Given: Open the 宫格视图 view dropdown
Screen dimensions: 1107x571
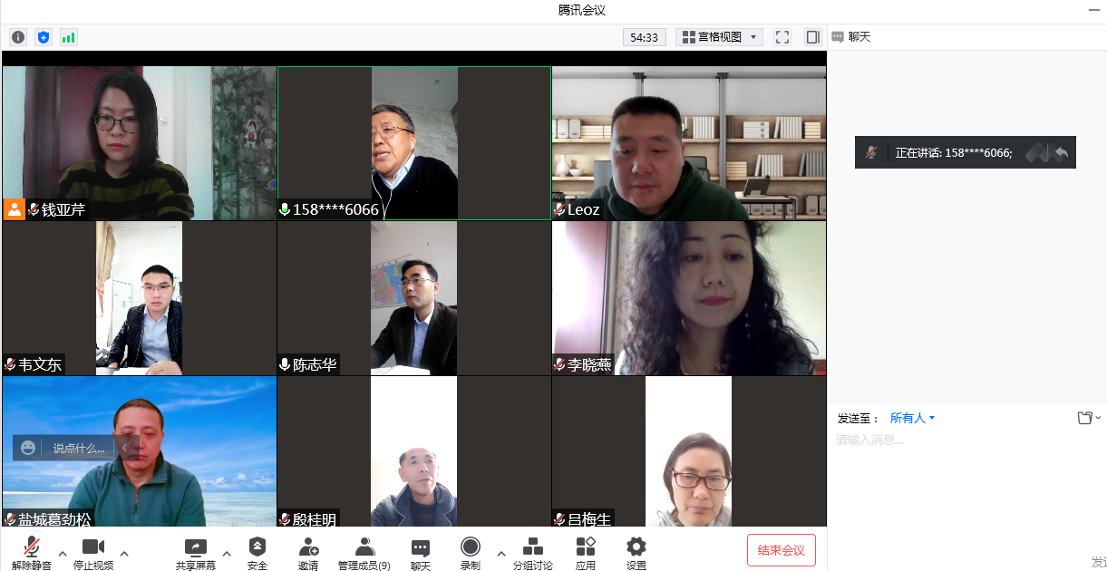Looking at the screenshot, I should (x=719, y=37).
